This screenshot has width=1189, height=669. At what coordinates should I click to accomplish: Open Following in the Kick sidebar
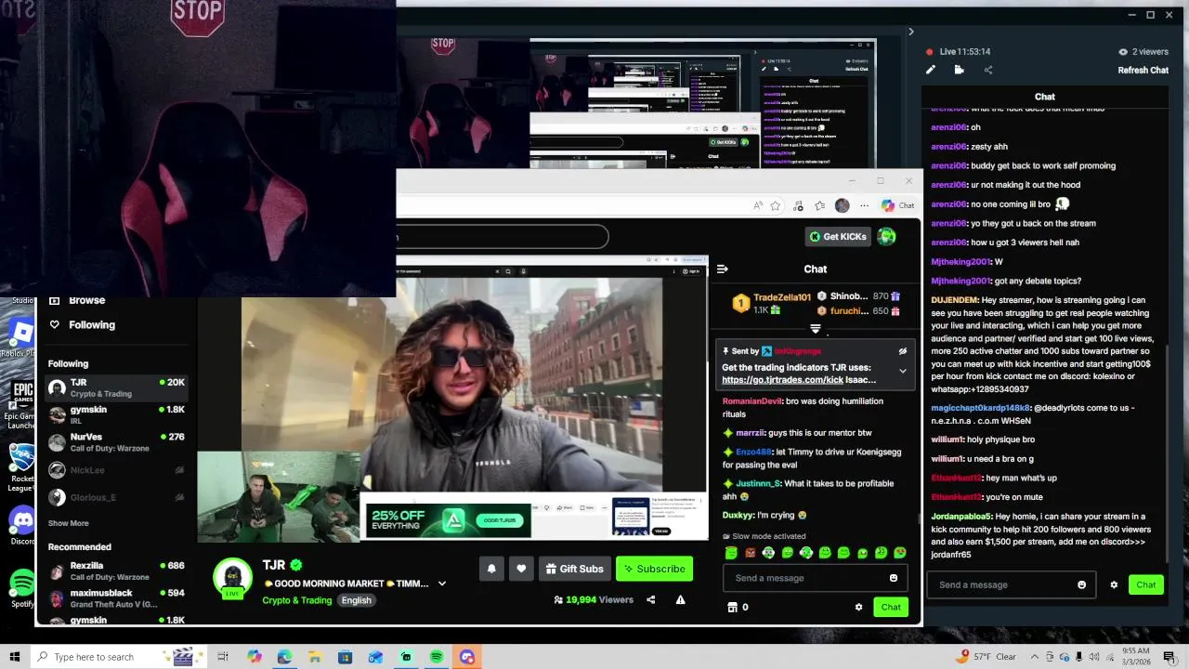tap(82, 324)
